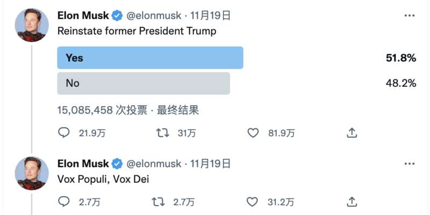Like the Vox Populi tweet
Viewport: 430px width, 215px height.
point(252,202)
